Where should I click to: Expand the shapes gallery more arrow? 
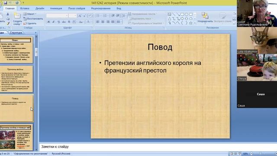pos(195,23)
